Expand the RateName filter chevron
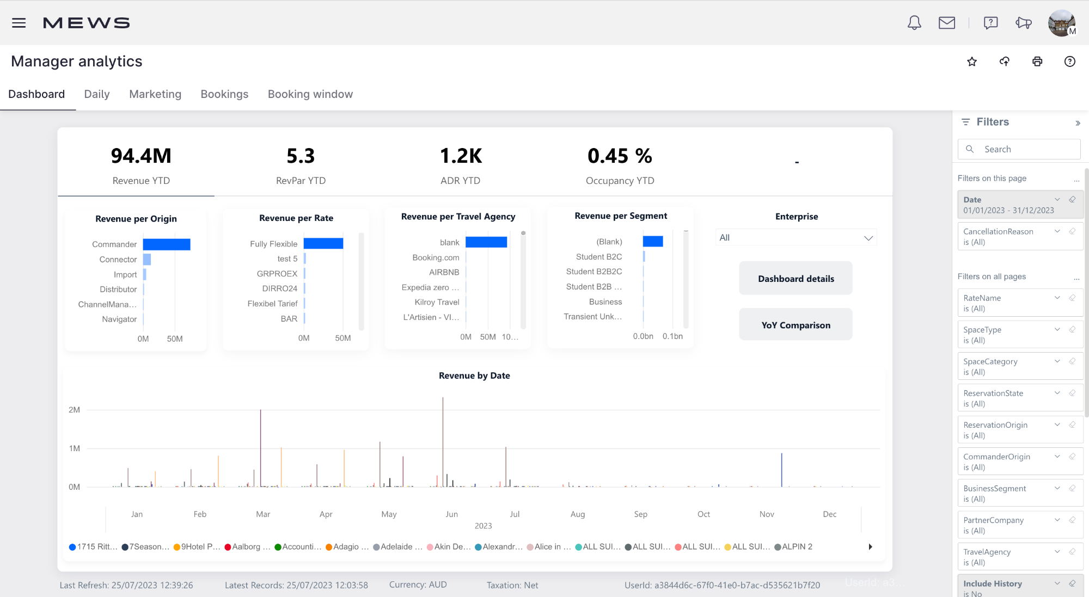 pos(1057,298)
